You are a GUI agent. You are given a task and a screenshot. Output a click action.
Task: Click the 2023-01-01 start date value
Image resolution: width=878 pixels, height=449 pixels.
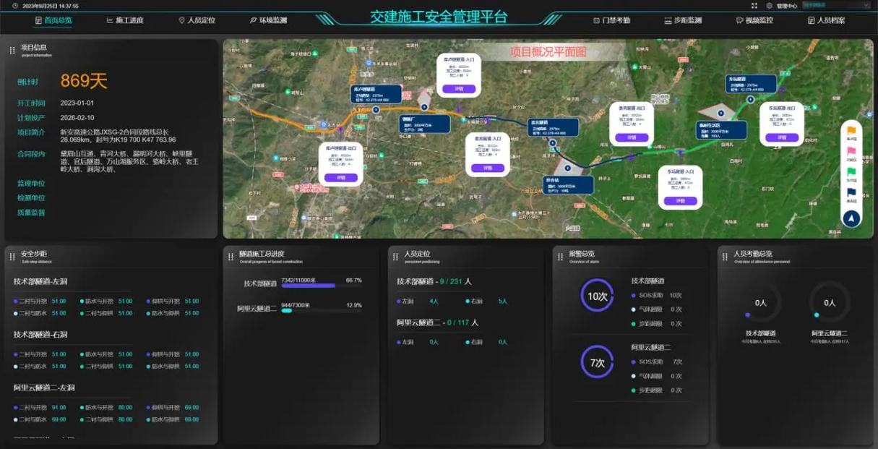(77, 103)
